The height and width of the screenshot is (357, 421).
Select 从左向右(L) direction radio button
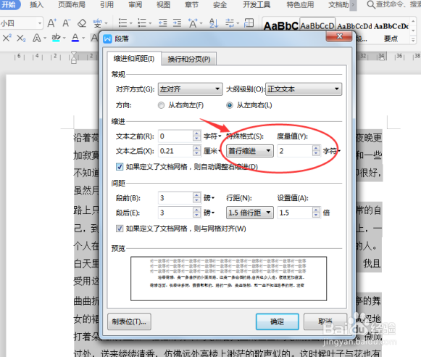pos(230,105)
